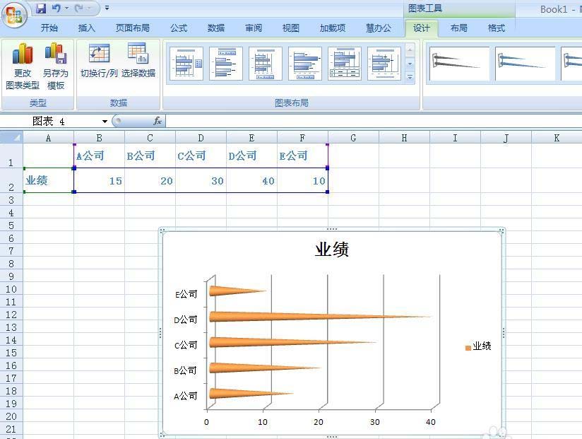
Task: Open the 布局 chart tools tab
Action: click(458, 28)
